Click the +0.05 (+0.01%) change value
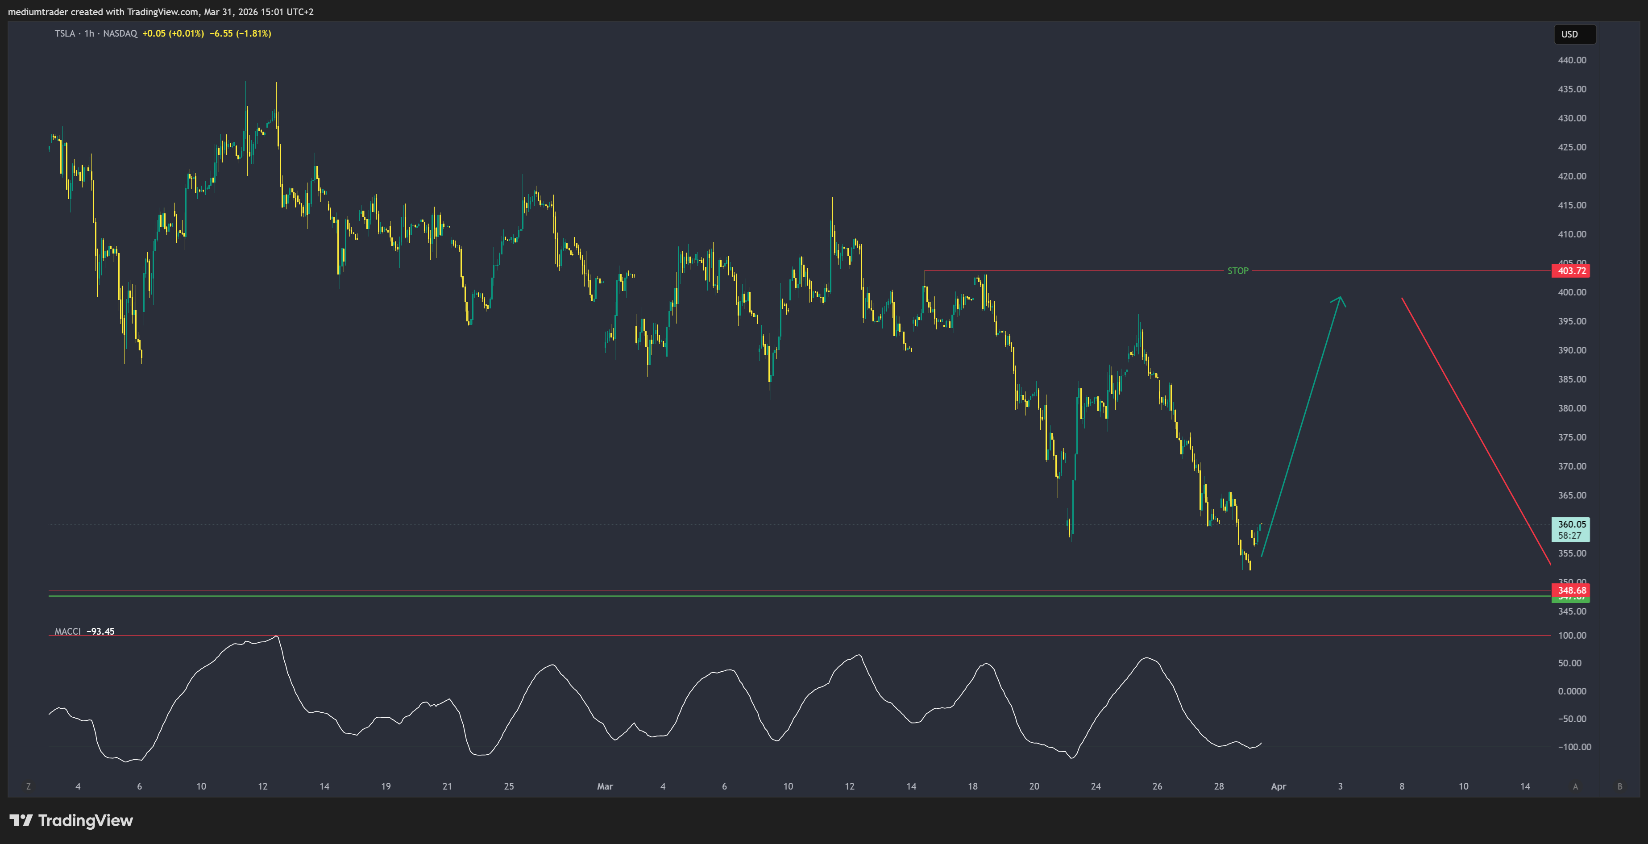This screenshot has height=844, width=1648. 173,33
